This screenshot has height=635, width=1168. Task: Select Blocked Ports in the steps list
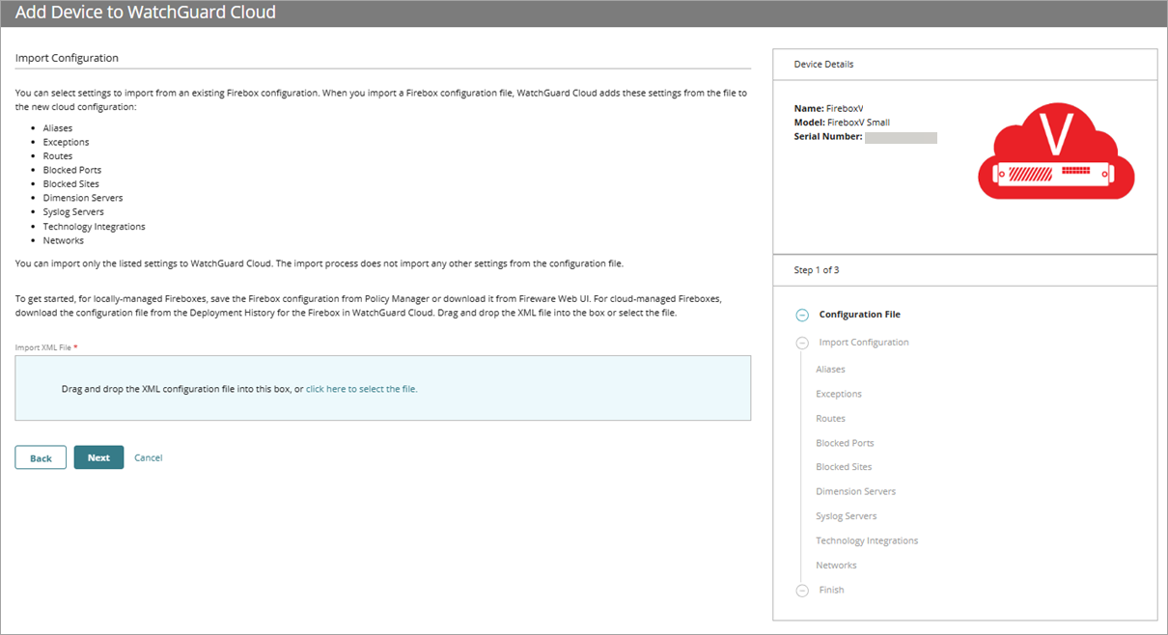click(x=845, y=443)
